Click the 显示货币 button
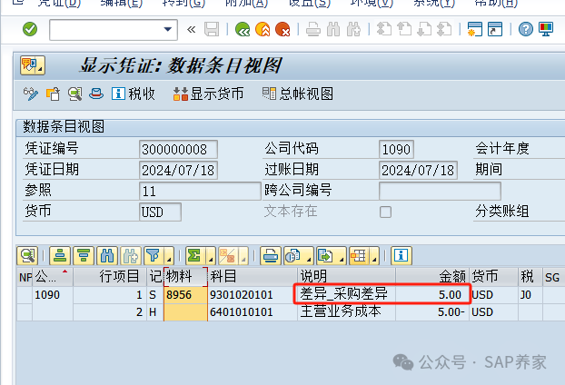 208,94
